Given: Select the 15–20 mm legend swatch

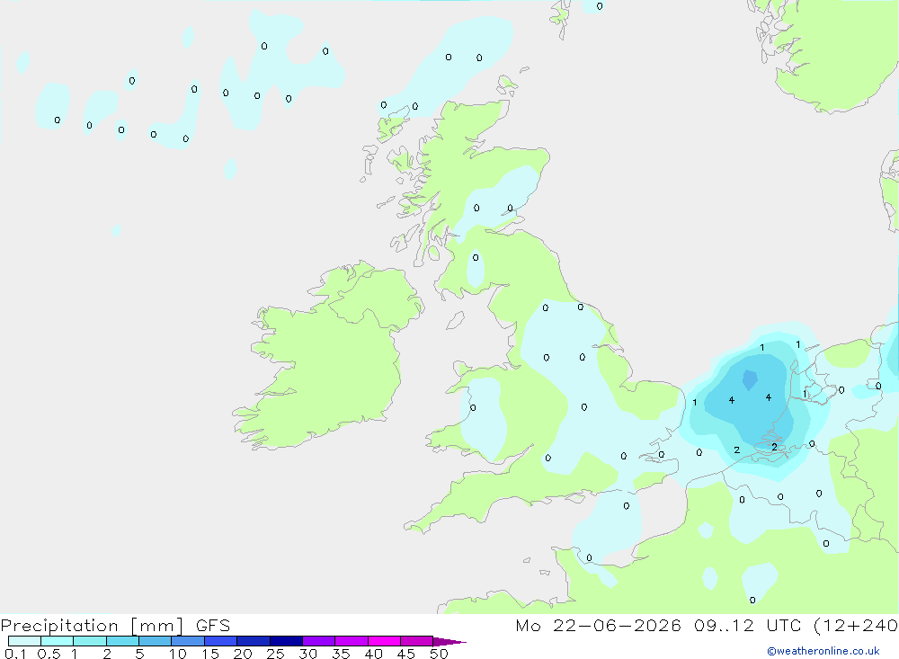Looking at the screenshot, I should 220,641.
